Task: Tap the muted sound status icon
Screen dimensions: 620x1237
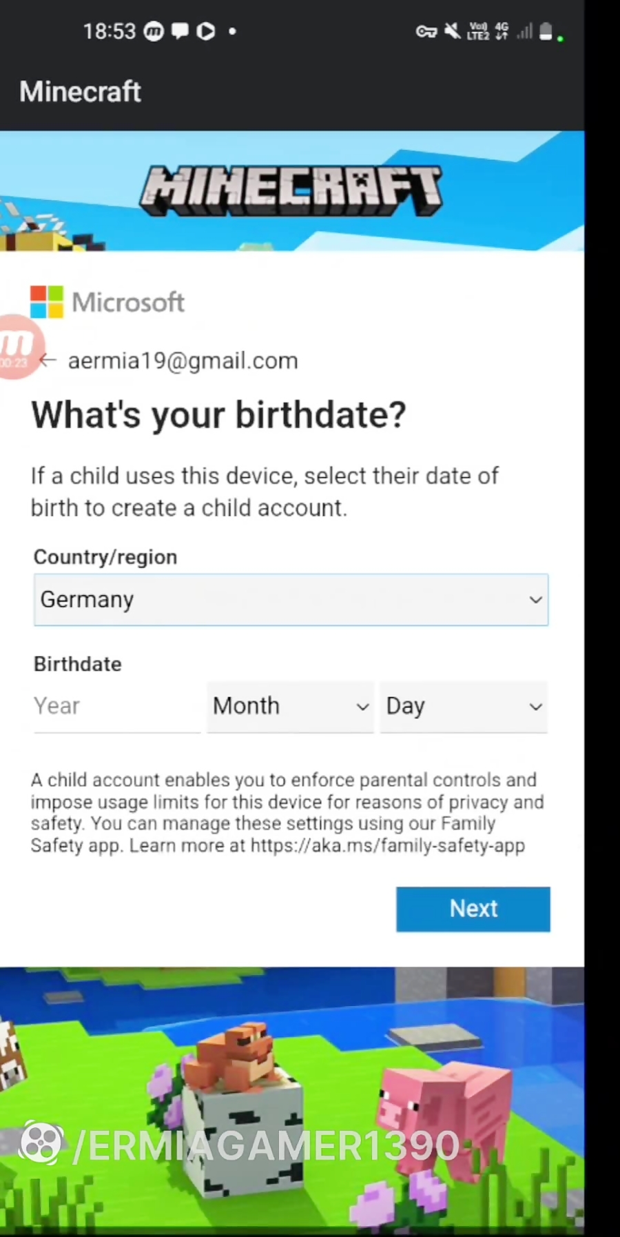Action: pos(453,31)
